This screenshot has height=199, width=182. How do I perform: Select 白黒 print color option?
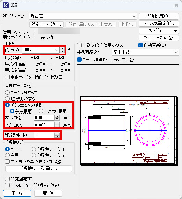7,155
